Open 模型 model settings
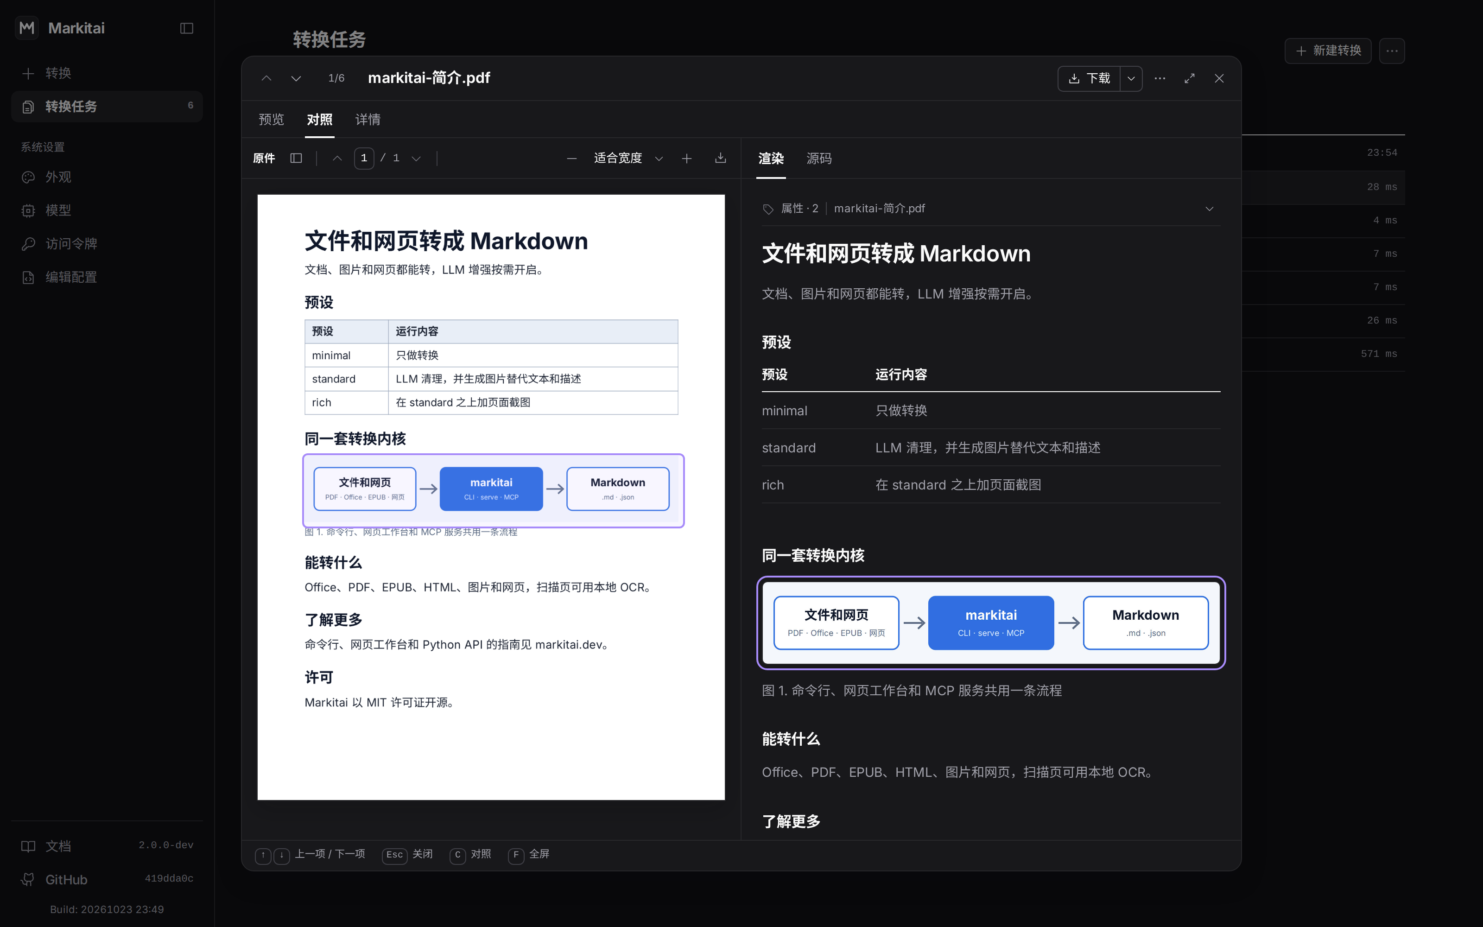The width and height of the screenshot is (1483, 927). [x=107, y=210]
